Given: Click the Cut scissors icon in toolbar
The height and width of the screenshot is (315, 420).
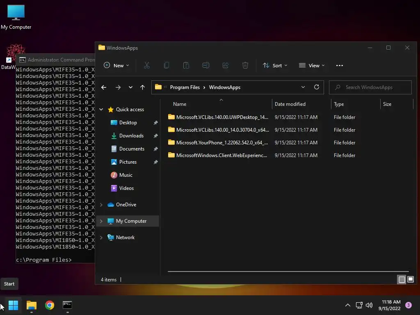Looking at the screenshot, I should [147, 65].
